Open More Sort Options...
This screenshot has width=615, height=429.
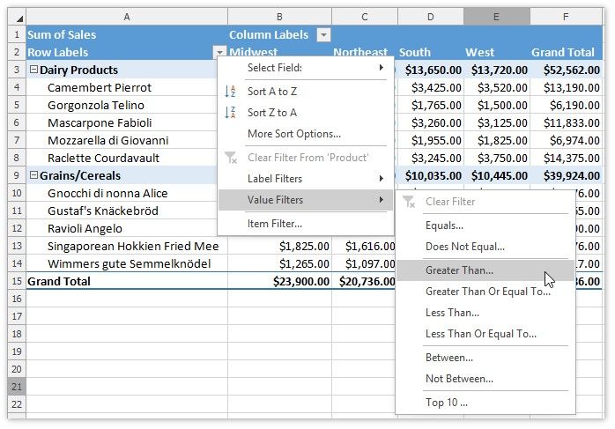(293, 134)
